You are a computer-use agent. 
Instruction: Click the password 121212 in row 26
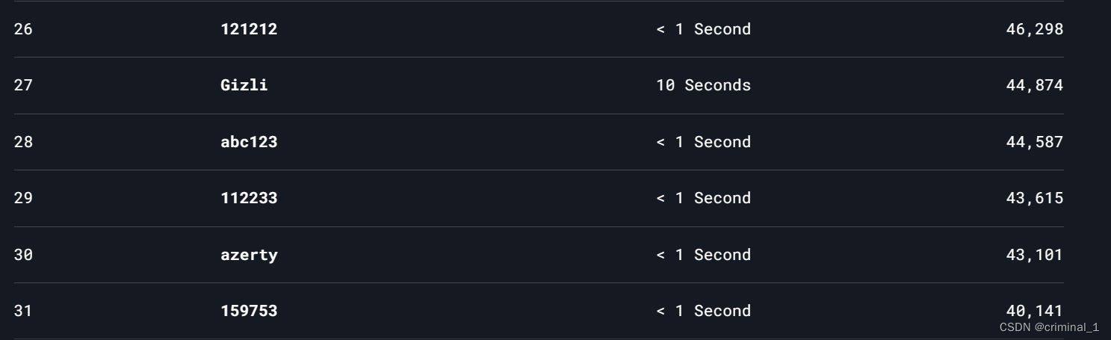[249, 29]
